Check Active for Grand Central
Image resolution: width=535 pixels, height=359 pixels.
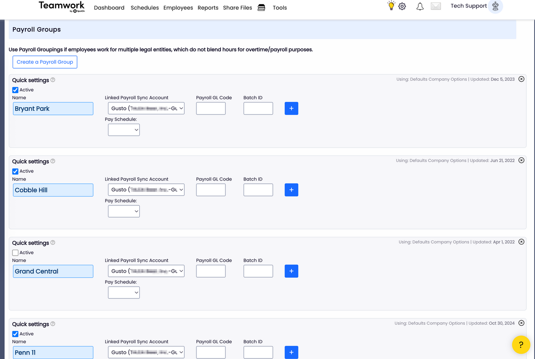tap(15, 253)
